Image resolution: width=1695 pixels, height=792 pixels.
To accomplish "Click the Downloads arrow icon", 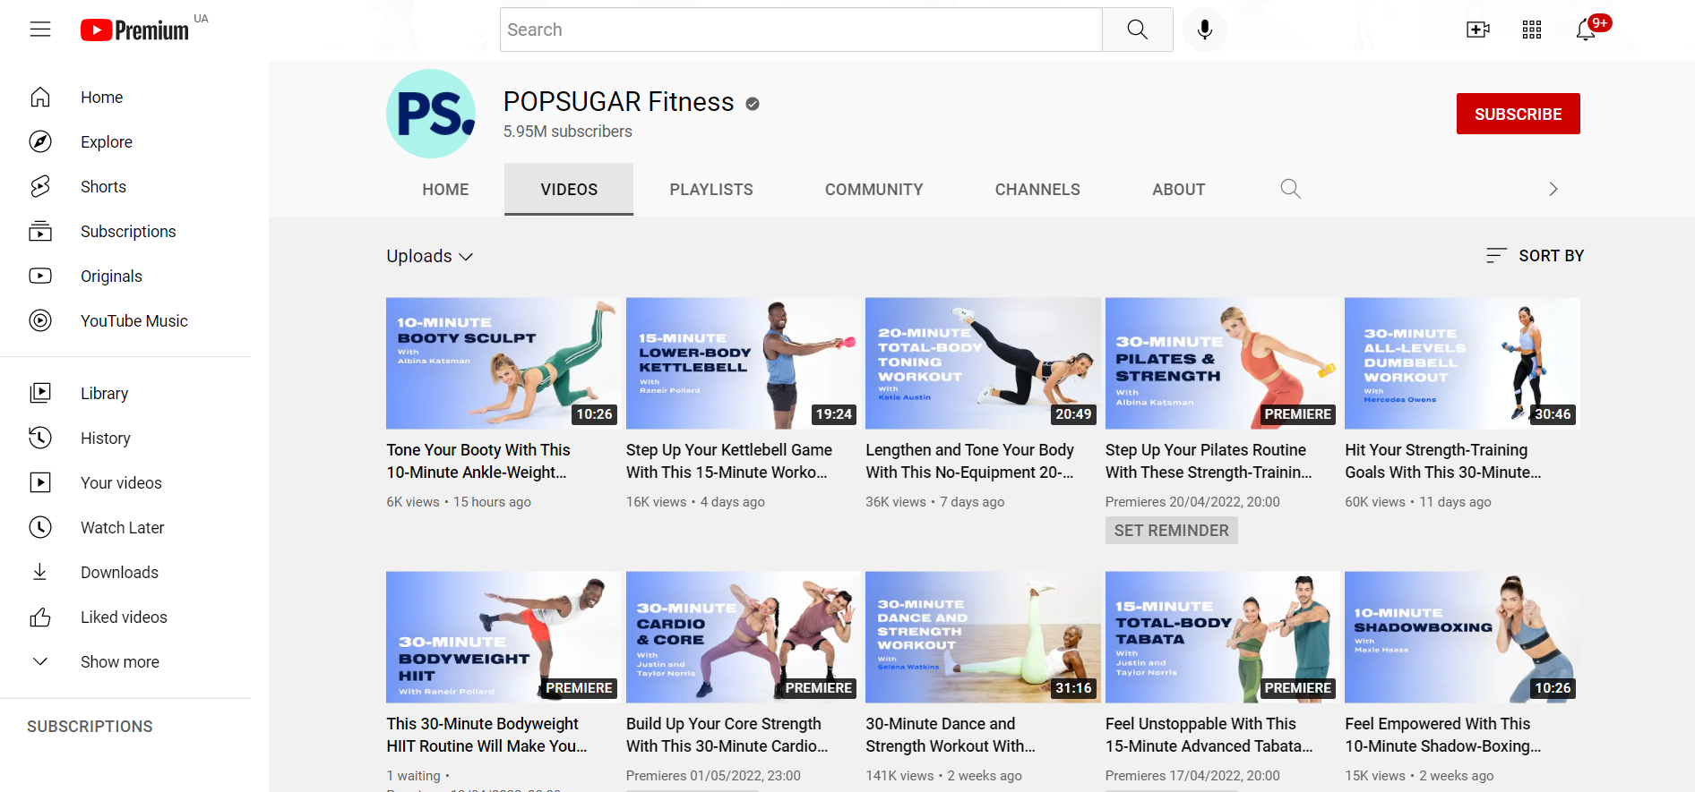I will pos(40,572).
